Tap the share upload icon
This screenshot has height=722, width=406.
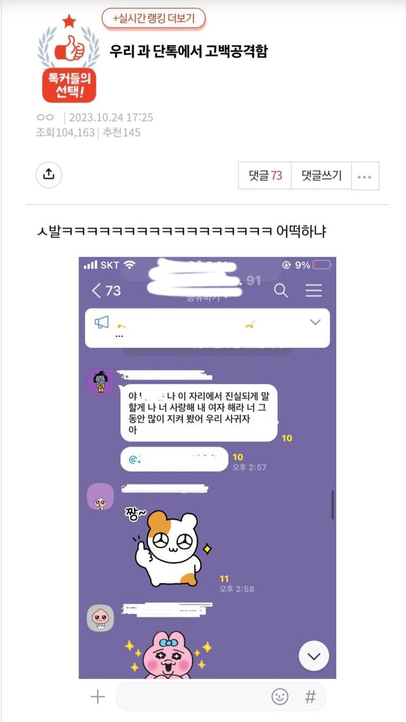pos(49,174)
